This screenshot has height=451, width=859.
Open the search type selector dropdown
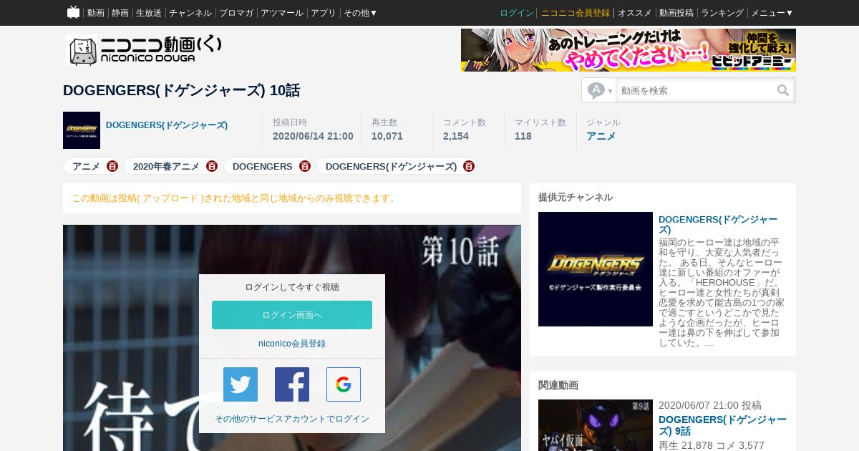600,90
